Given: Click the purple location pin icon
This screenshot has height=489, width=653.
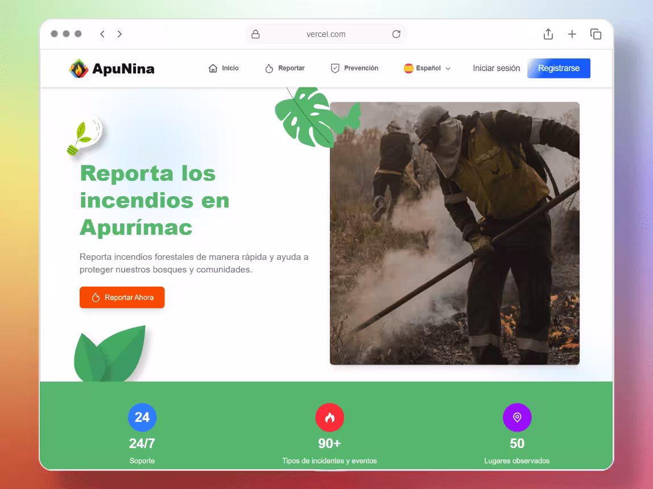Looking at the screenshot, I should point(517,417).
